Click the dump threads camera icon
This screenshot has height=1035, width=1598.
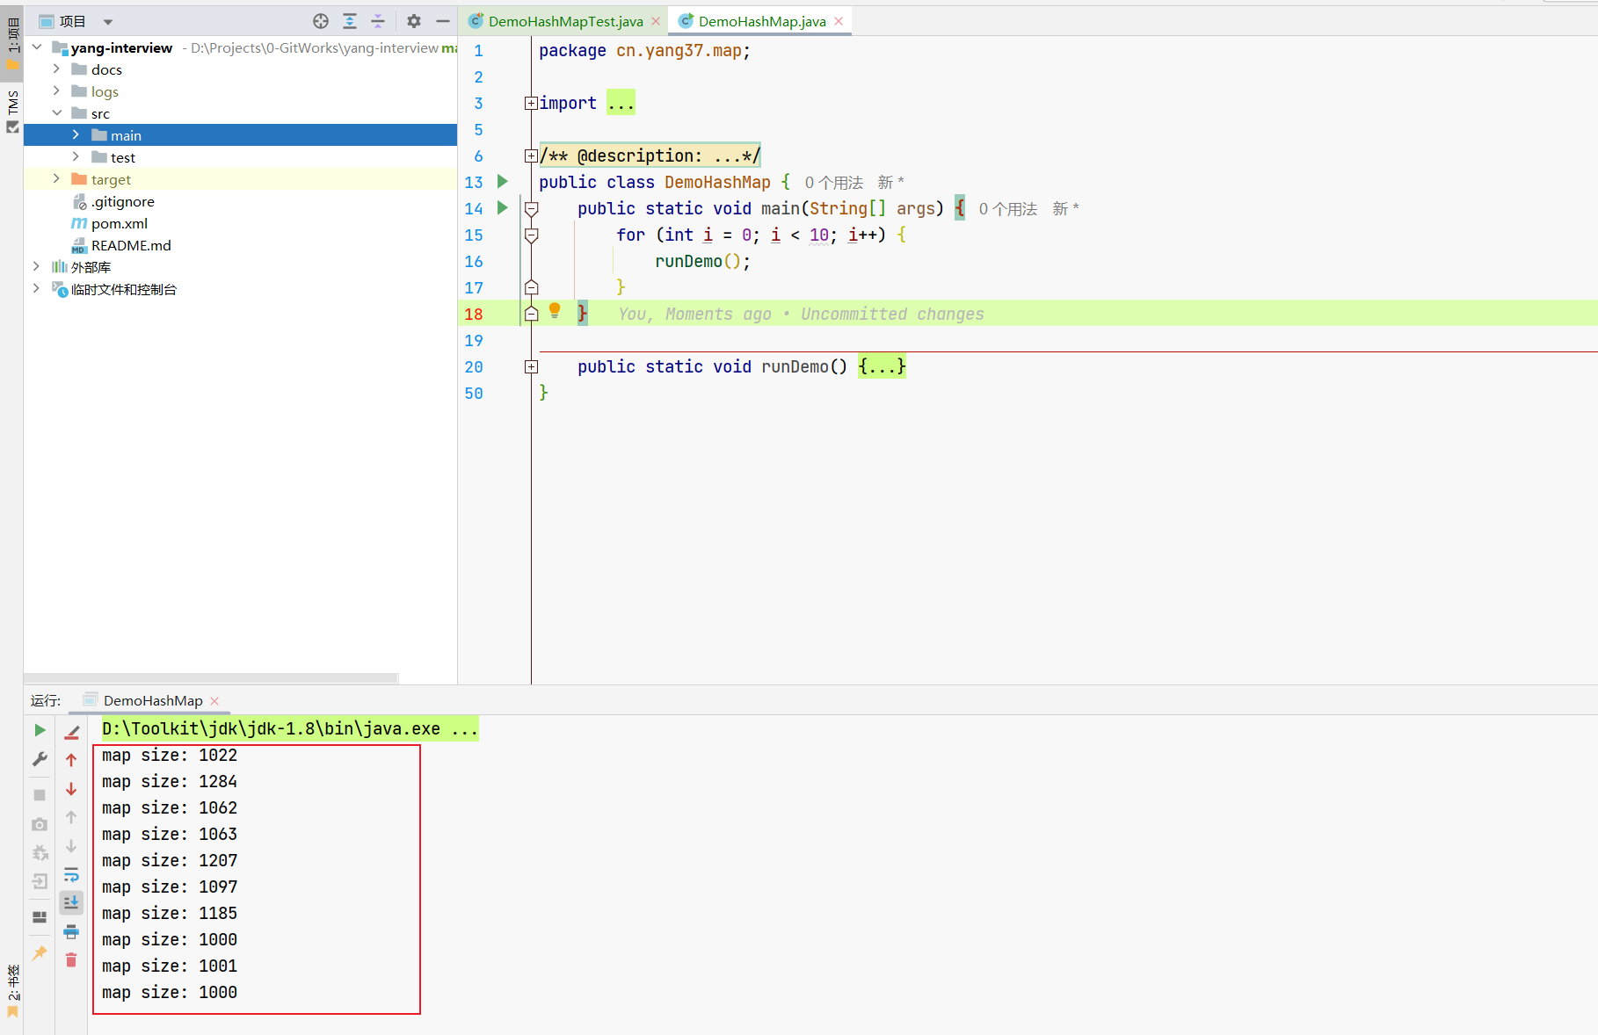[40, 824]
